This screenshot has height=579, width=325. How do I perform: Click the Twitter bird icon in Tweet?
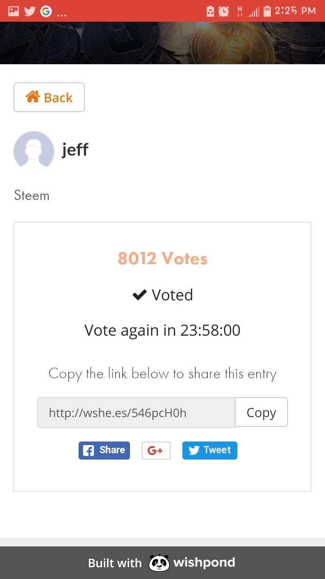[x=194, y=451]
